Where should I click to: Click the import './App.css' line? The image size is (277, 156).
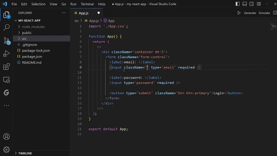click(108, 26)
